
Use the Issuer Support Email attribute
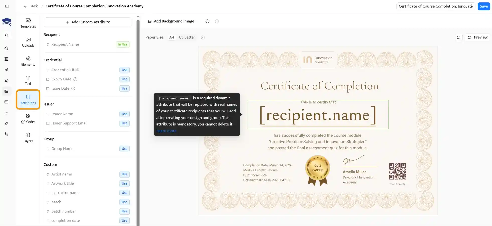124,123
